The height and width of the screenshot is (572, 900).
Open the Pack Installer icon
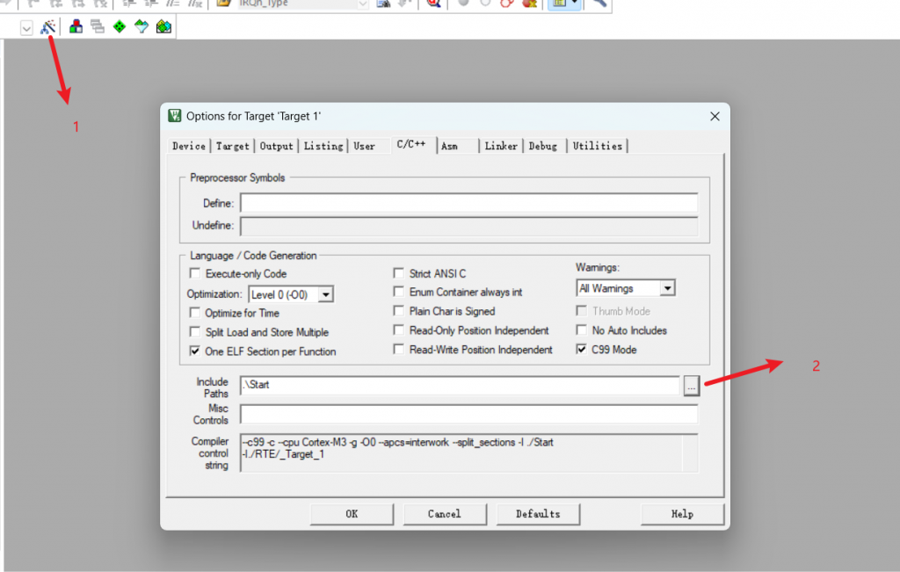click(163, 27)
